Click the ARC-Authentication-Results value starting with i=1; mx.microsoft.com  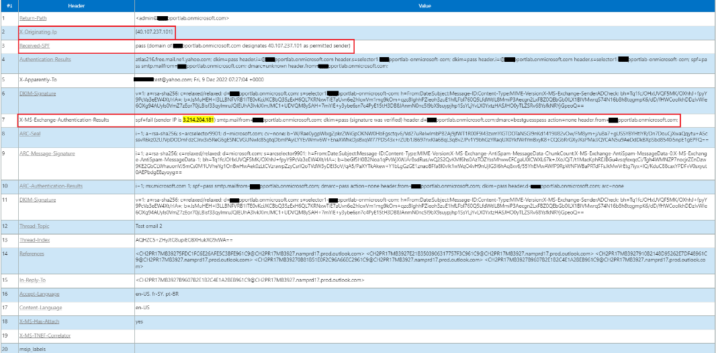pos(378,186)
